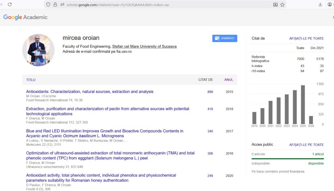Click the install-app icon in address bar
This screenshot has height=191, width=334.
pyautogui.click(x=275, y=5)
